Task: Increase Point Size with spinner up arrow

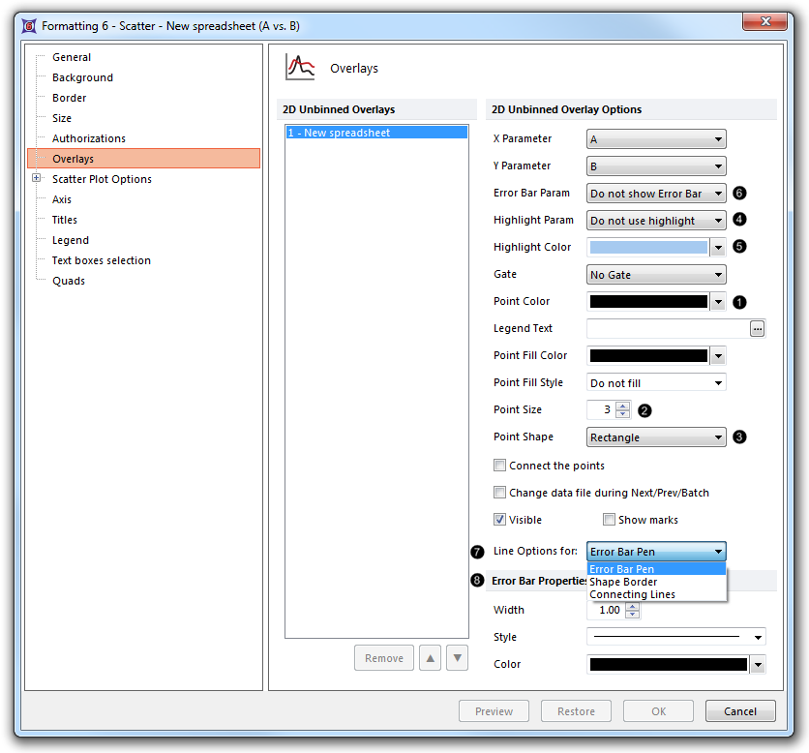Action: pyautogui.click(x=622, y=406)
